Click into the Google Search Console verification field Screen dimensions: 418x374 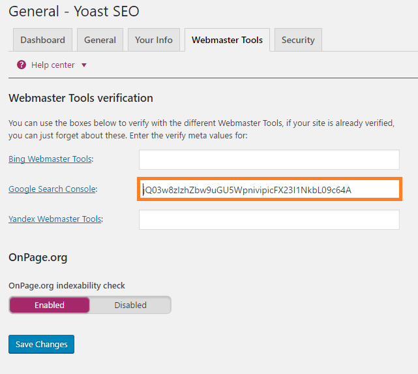269,189
